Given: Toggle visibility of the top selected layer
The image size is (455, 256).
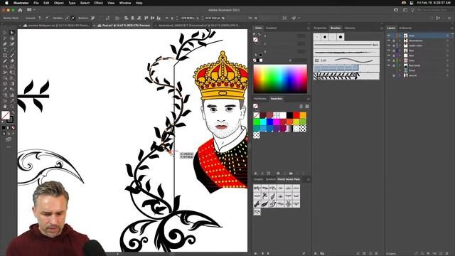Looking at the screenshot, I should (x=389, y=36).
